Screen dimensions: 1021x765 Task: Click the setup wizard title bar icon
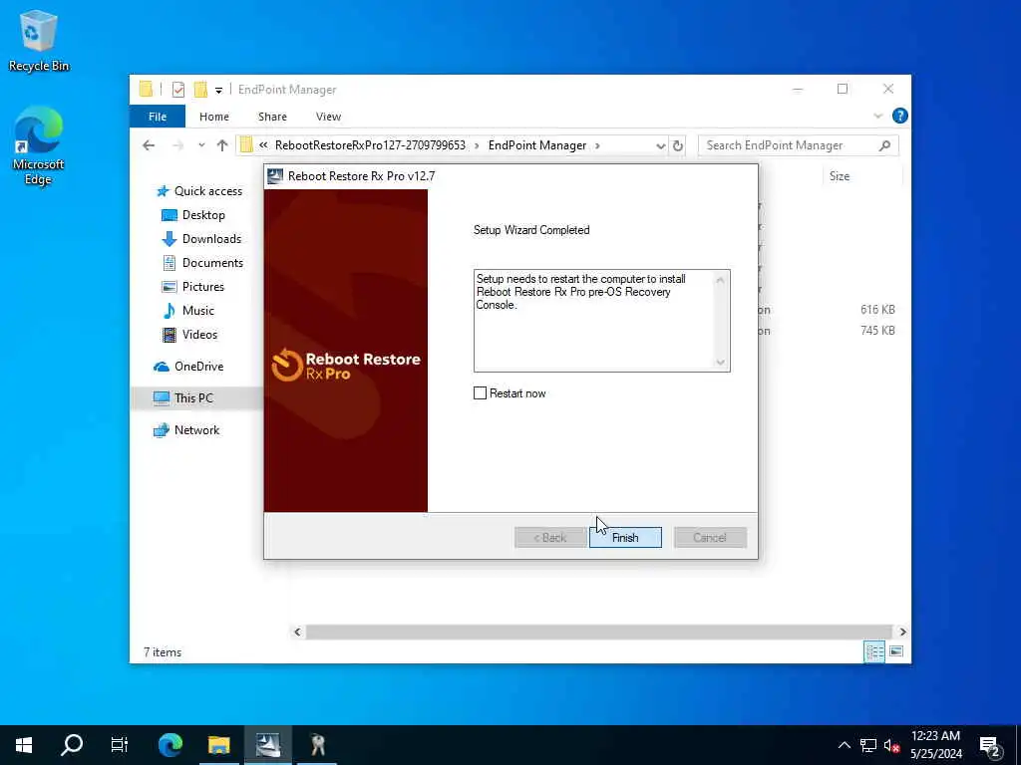pos(275,176)
